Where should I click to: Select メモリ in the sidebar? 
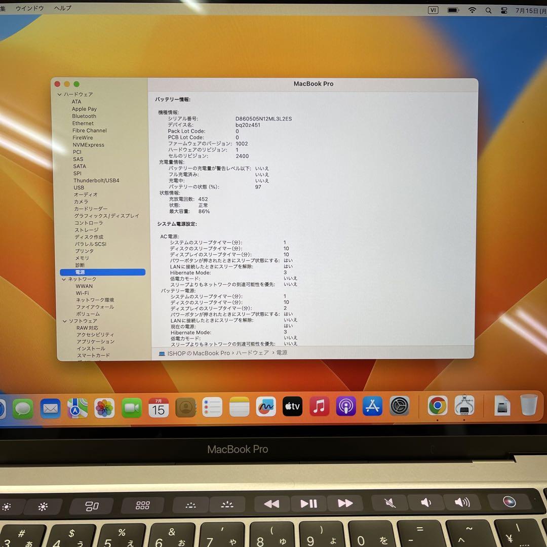pos(82,258)
